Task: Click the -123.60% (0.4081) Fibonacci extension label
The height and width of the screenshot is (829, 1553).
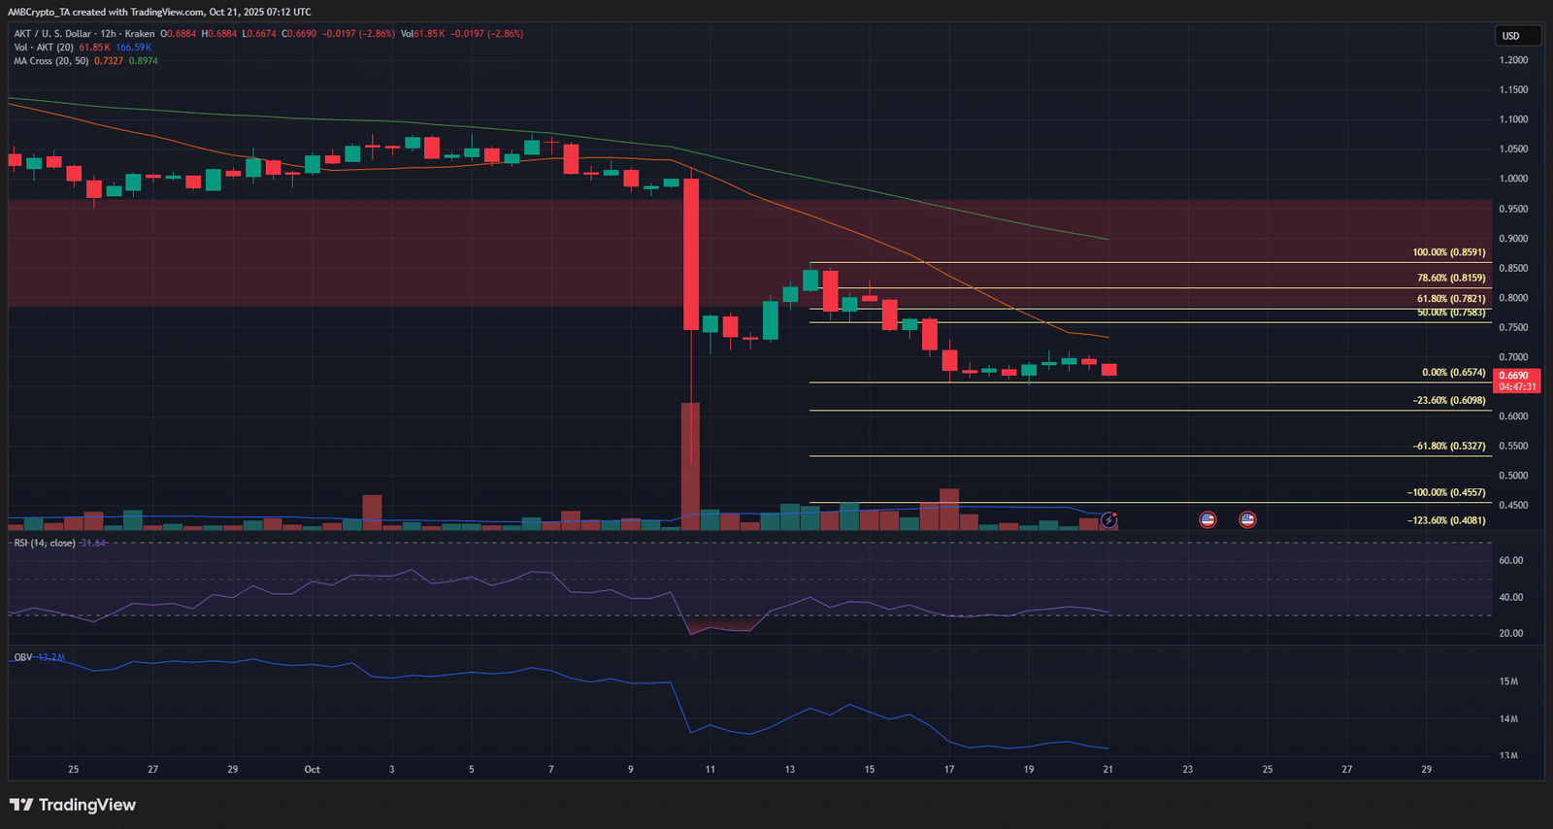Action: 1446,520
